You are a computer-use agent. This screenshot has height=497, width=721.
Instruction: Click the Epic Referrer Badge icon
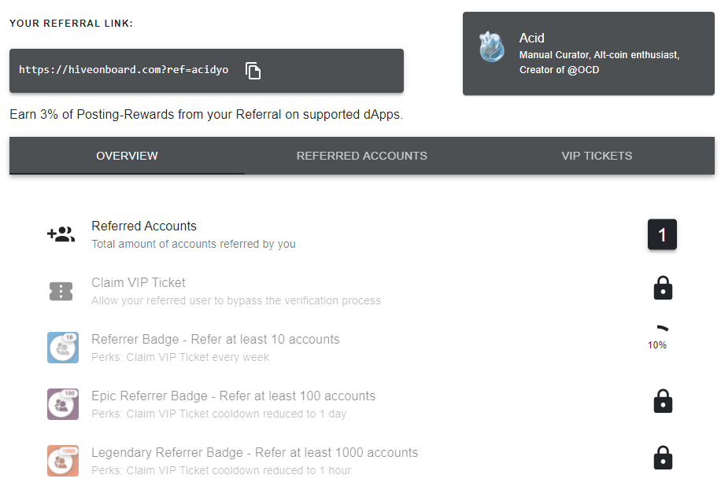pyautogui.click(x=62, y=404)
